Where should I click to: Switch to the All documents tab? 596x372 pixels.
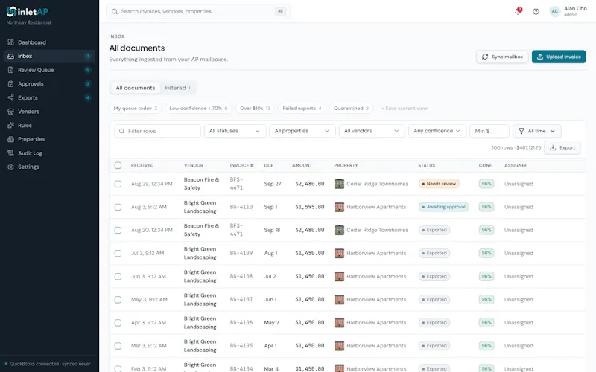pos(136,88)
